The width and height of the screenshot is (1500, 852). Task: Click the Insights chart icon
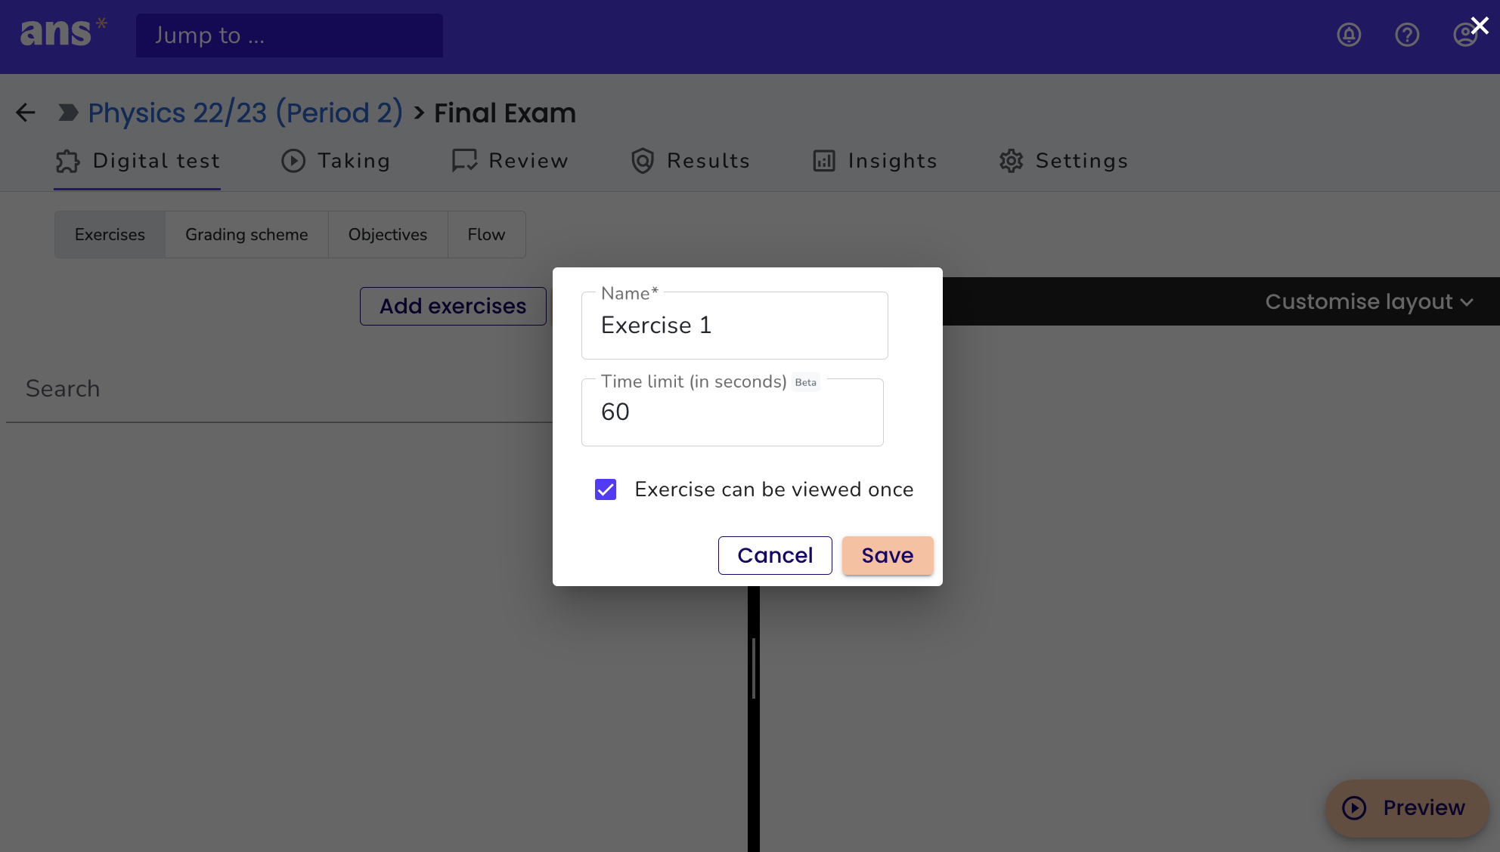tap(824, 161)
